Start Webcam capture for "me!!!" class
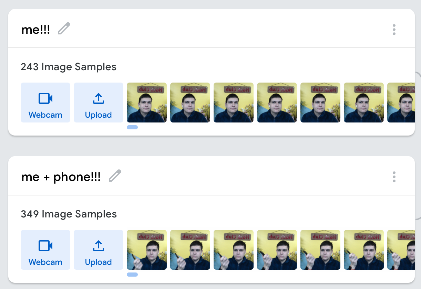 [45, 103]
